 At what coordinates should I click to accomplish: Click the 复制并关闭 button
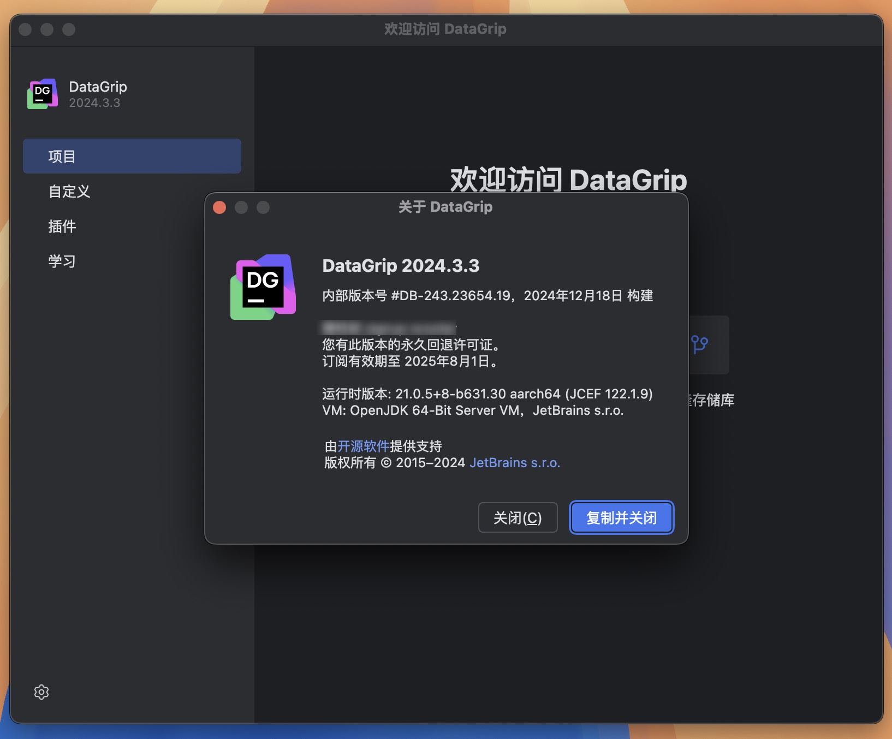(621, 517)
